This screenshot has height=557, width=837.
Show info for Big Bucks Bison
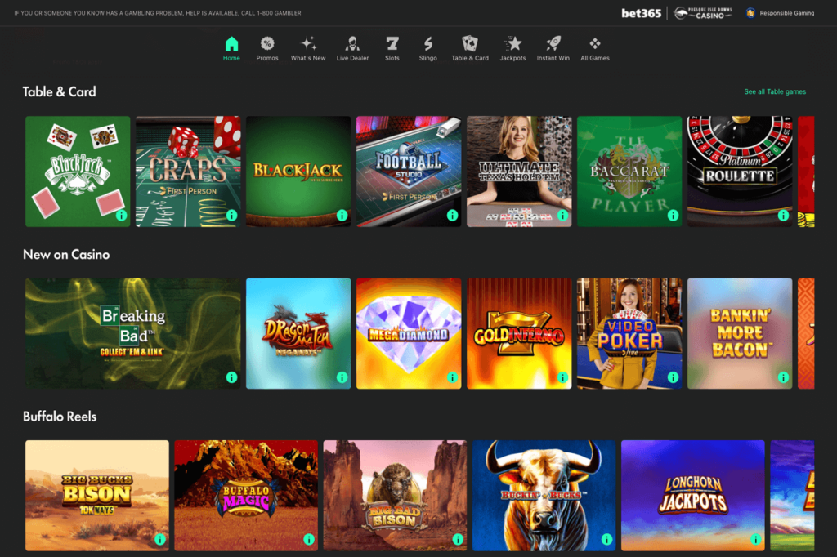tap(160, 539)
